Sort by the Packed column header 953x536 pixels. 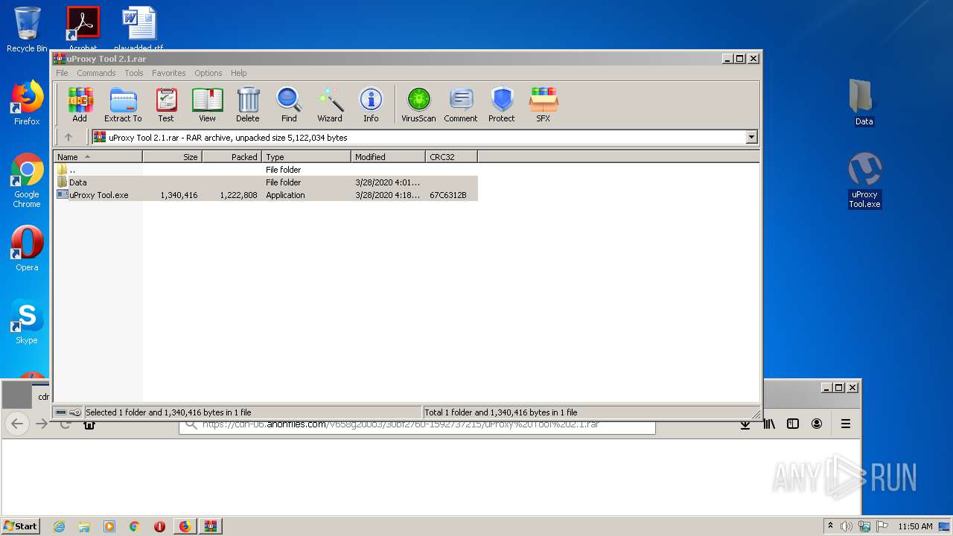pyautogui.click(x=232, y=157)
